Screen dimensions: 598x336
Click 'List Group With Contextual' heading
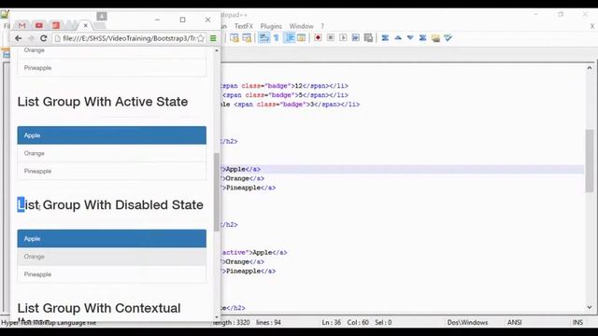tap(99, 308)
